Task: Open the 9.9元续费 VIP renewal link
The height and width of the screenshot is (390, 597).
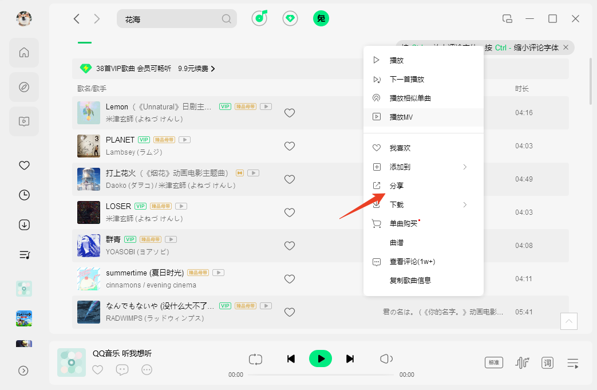Action: pos(196,69)
